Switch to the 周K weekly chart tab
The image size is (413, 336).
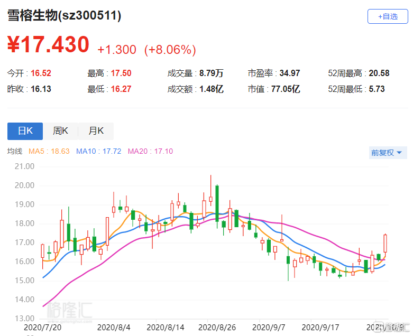[61, 131]
